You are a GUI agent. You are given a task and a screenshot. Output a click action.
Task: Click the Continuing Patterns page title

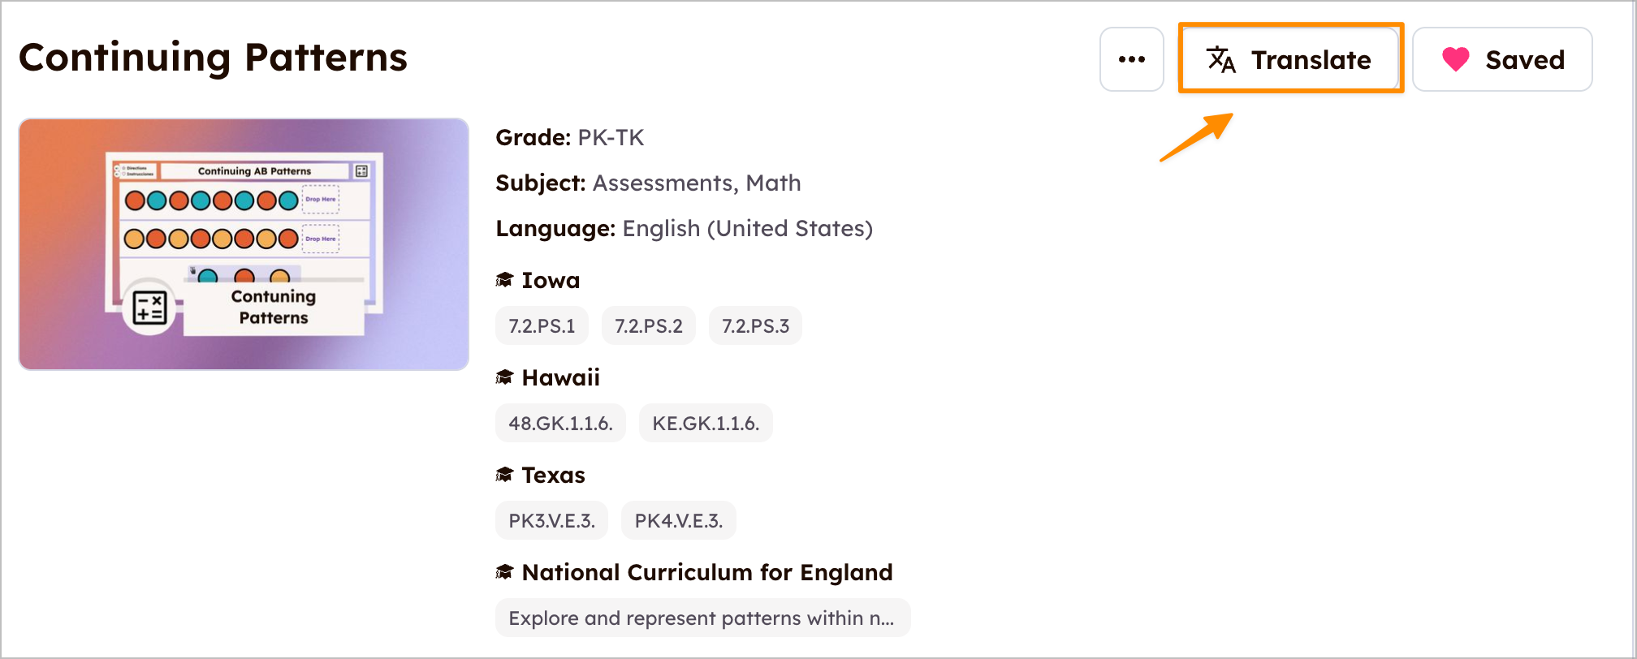(x=213, y=58)
